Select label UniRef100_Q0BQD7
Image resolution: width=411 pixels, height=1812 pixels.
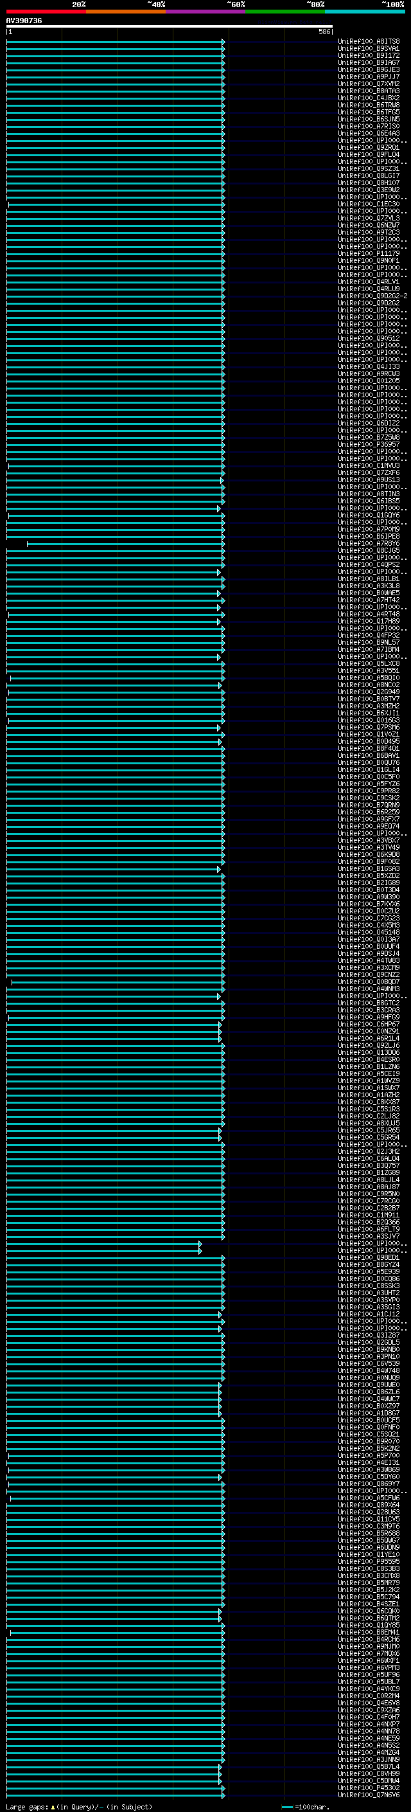pyautogui.click(x=369, y=983)
